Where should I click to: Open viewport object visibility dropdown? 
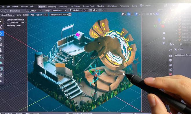(124, 14)
